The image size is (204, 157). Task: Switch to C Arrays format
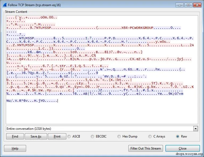point(157,136)
